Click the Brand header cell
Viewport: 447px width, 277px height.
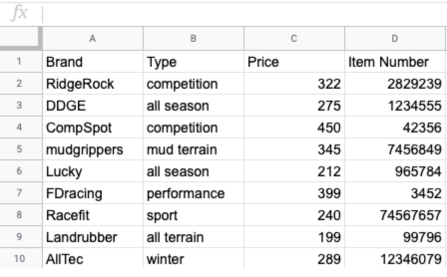click(x=93, y=62)
